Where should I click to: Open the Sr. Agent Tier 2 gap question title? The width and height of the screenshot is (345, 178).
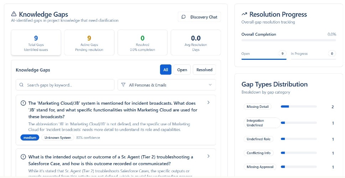click(111, 160)
